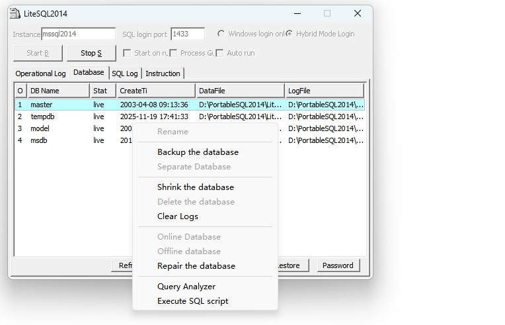This screenshot has height=325, width=505.
Task: Choose Repair the database option
Action: tap(196, 266)
